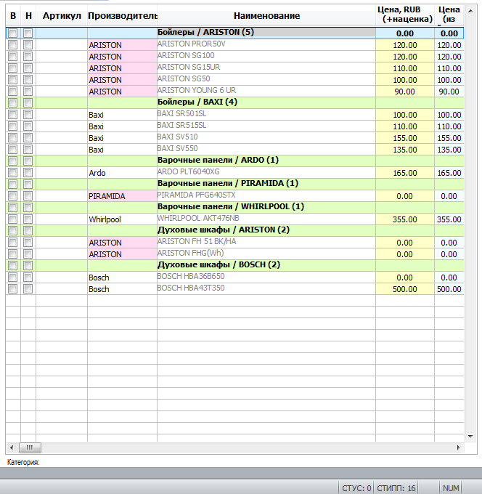Toggle B checkbox of WHIRLPOOL AKT476NB
The width and height of the screenshot is (482, 494).
coord(13,219)
